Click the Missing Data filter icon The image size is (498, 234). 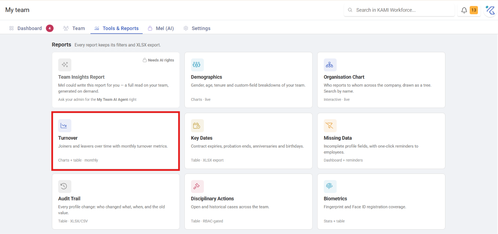pos(330,126)
